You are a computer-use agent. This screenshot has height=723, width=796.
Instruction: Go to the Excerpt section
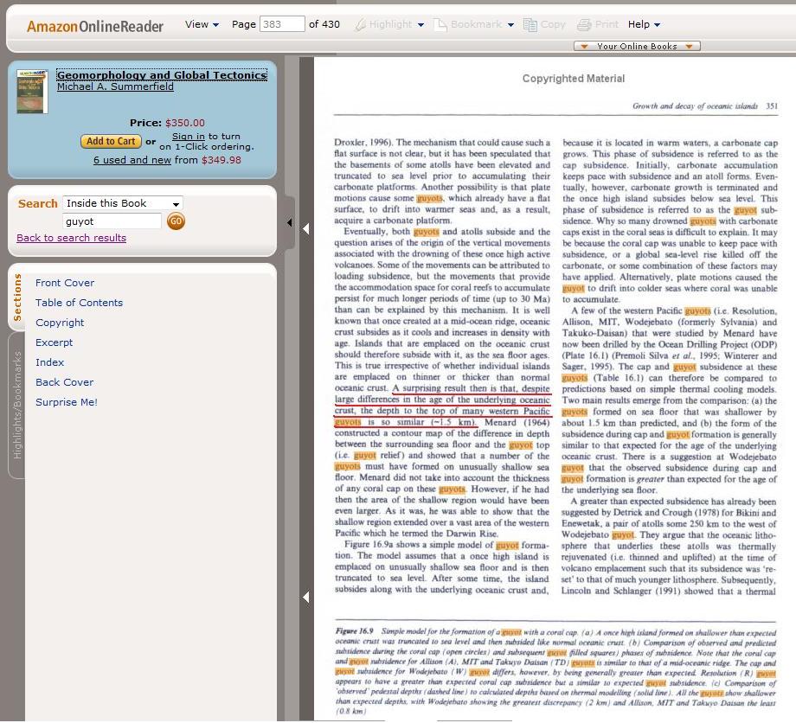coord(54,342)
